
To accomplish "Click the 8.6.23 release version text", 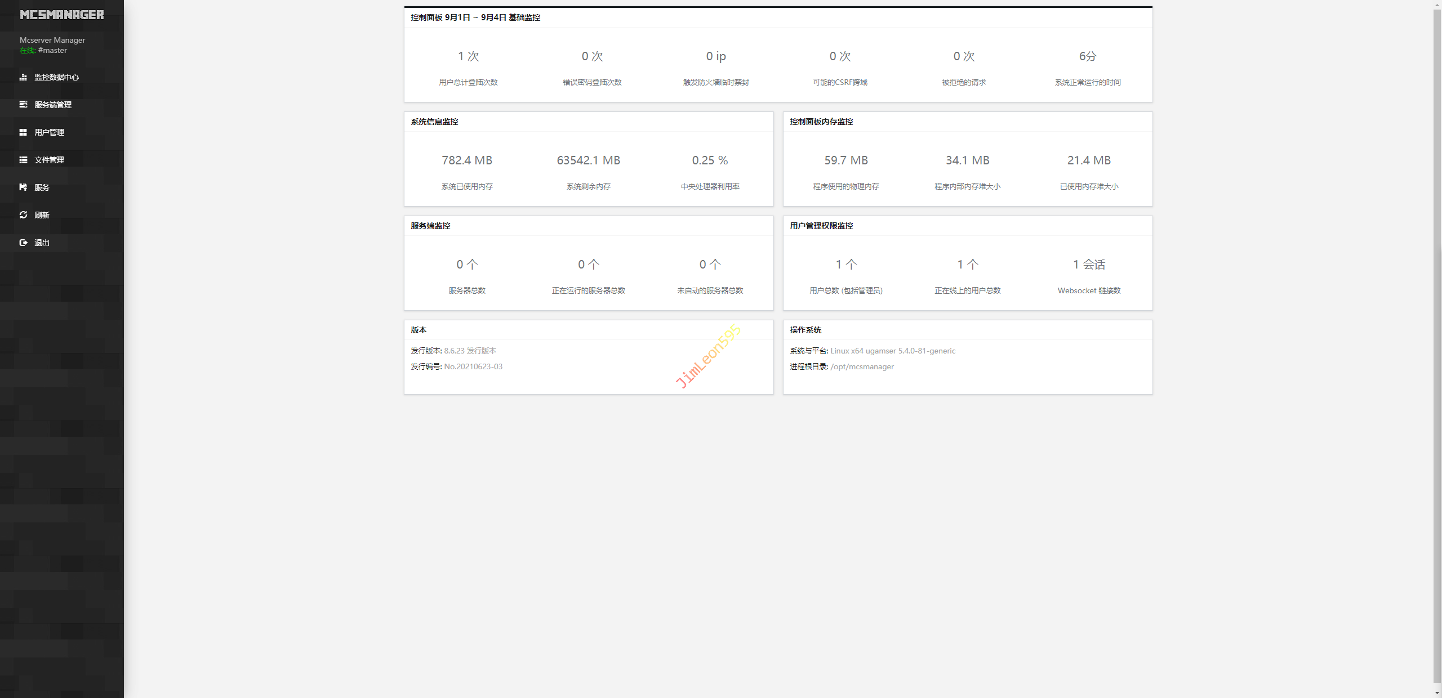I will [x=454, y=351].
